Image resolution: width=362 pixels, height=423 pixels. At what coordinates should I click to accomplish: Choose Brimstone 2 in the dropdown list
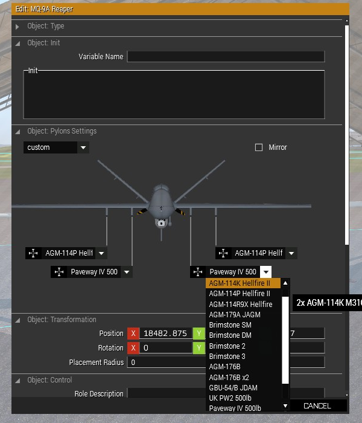click(x=227, y=346)
